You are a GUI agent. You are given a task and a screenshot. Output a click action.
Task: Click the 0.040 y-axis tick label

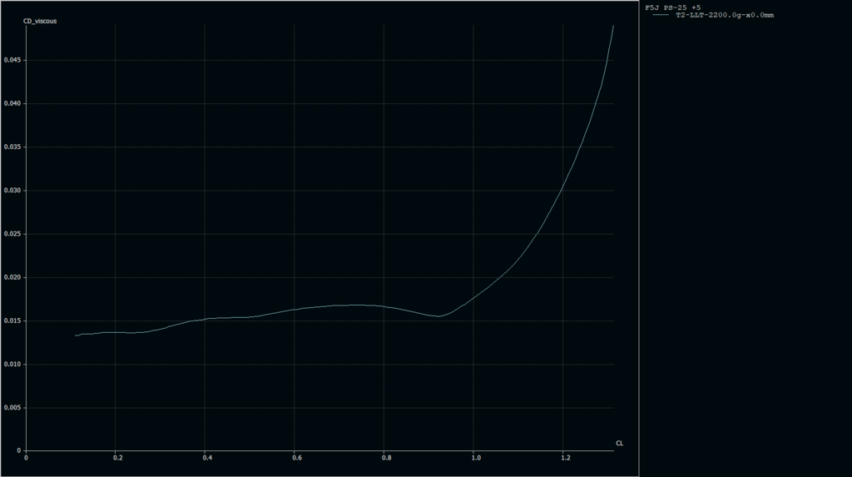coord(13,103)
